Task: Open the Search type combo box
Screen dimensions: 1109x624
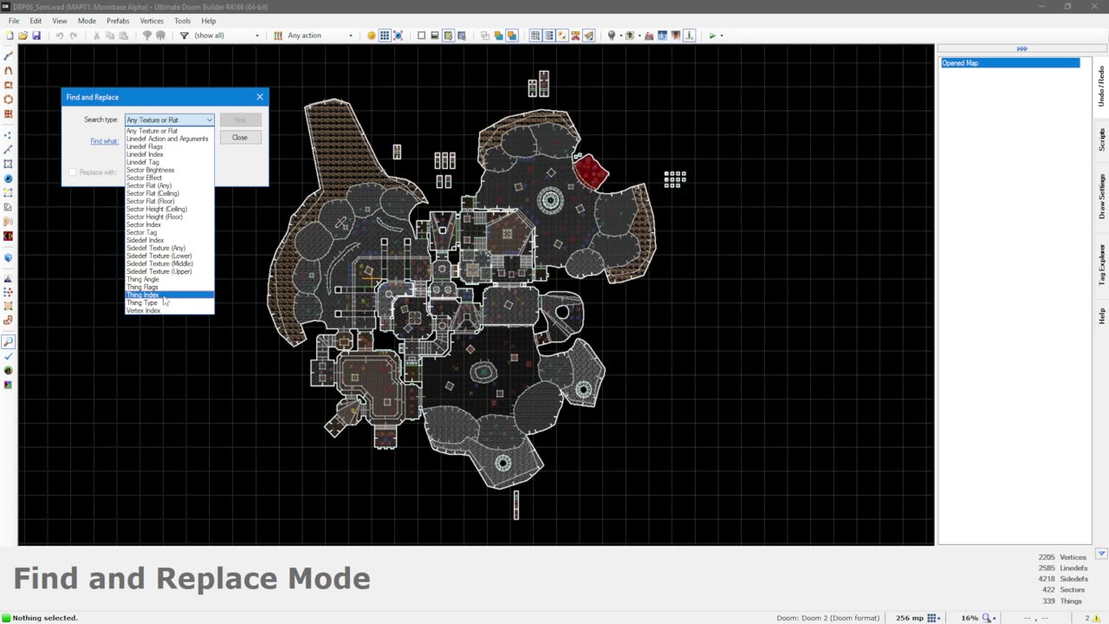Action: click(170, 120)
